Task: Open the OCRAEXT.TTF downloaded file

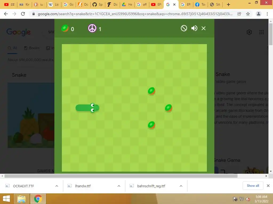Action: [23, 186]
